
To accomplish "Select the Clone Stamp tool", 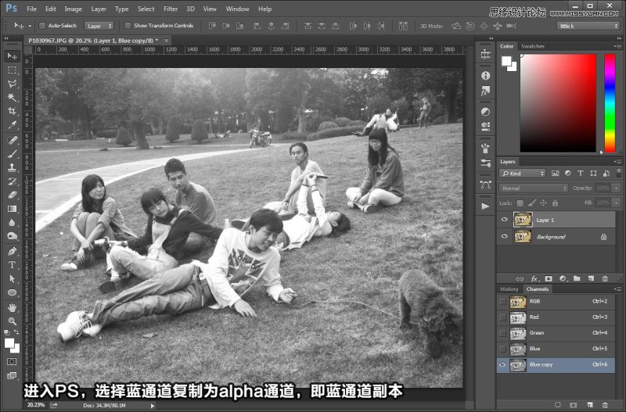I will (12, 167).
